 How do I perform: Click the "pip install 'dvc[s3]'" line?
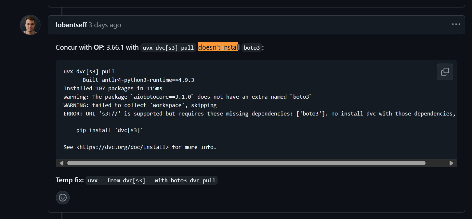pos(110,130)
